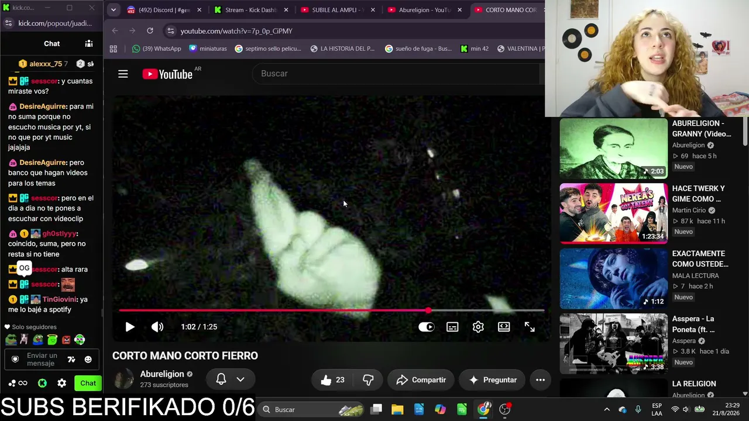Dislike the video with thumbs down
Viewport: 749px width, 421px height.
click(368, 380)
